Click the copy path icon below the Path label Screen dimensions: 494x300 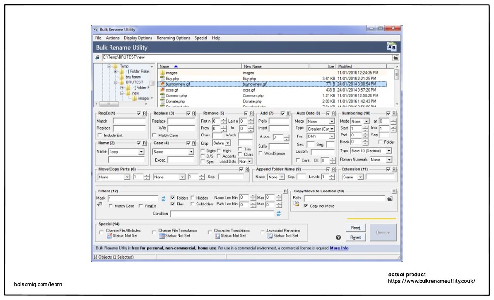point(296,204)
